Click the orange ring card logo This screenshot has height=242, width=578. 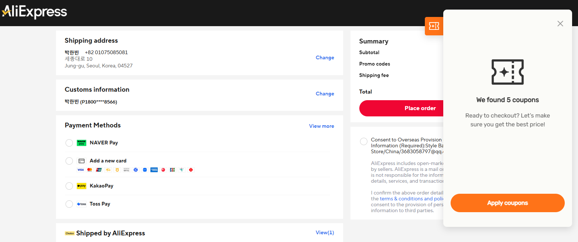tap(117, 170)
